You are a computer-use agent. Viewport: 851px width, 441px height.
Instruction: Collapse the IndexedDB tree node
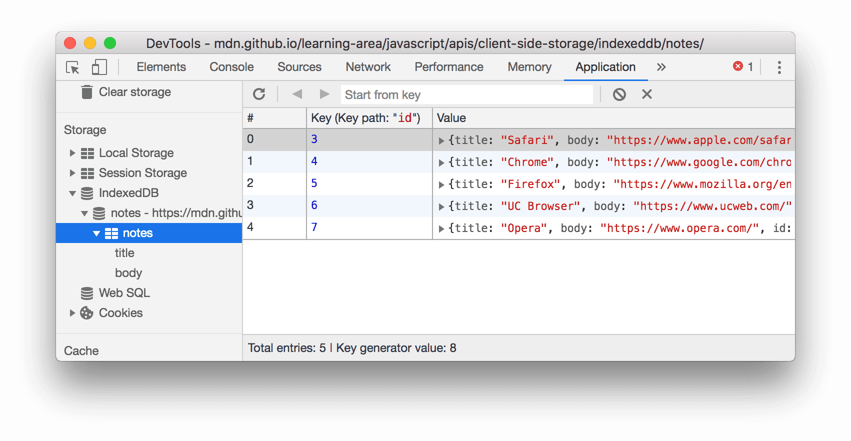(72, 193)
